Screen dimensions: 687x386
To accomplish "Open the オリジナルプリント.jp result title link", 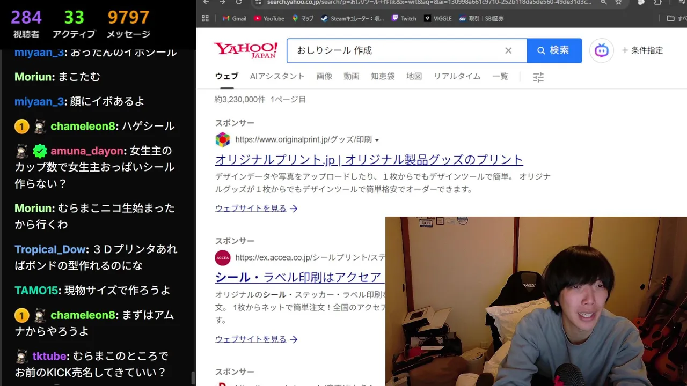I will (x=369, y=160).
